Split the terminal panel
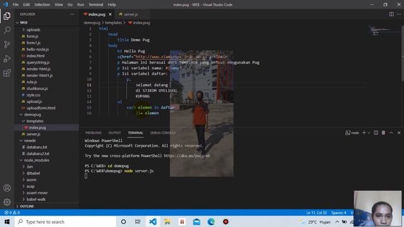The image size is (404, 227). tap(376, 132)
